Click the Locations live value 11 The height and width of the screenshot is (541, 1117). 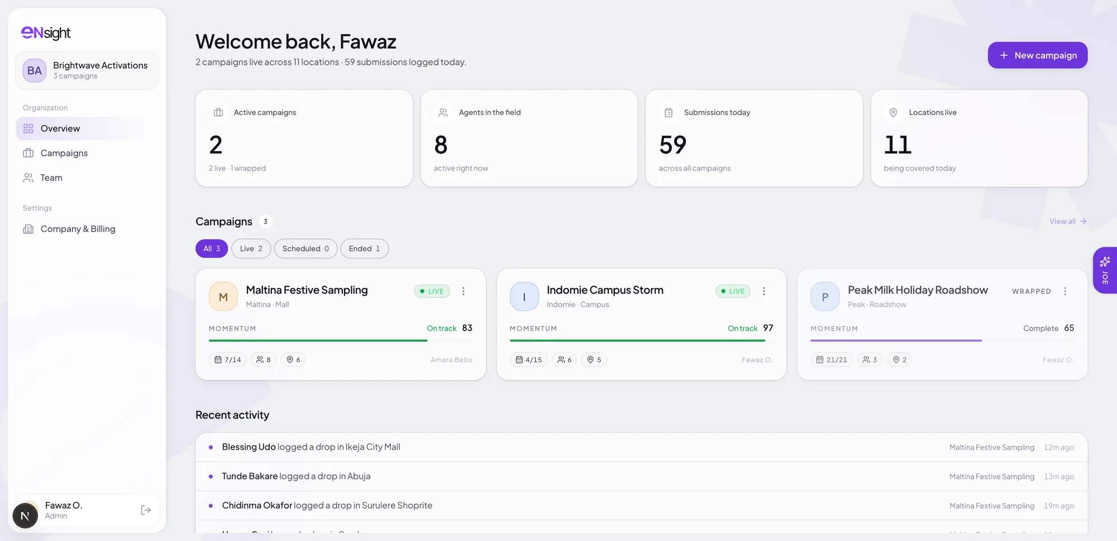[x=898, y=145]
